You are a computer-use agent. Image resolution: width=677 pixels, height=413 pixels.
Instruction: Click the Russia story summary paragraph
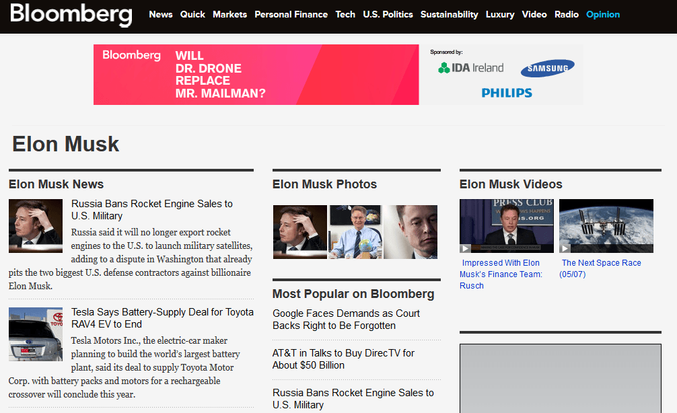pyautogui.click(x=131, y=259)
